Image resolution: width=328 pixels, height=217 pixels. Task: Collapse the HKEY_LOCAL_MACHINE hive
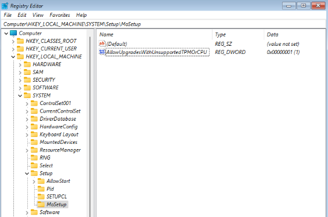coord(13,57)
